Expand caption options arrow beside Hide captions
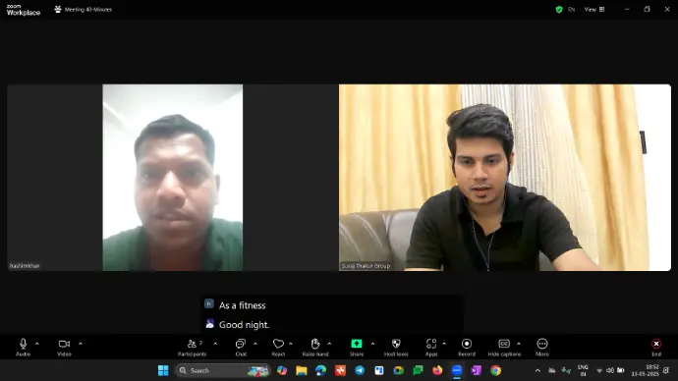678x381 pixels. pos(519,344)
